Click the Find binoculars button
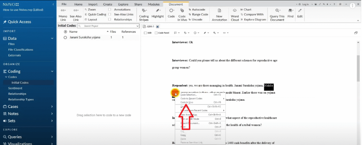The image size is (362, 145). [291, 13]
